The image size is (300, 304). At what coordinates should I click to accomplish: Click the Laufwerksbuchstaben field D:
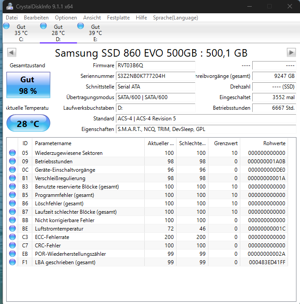pyautogui.click(x=155, y=108)
